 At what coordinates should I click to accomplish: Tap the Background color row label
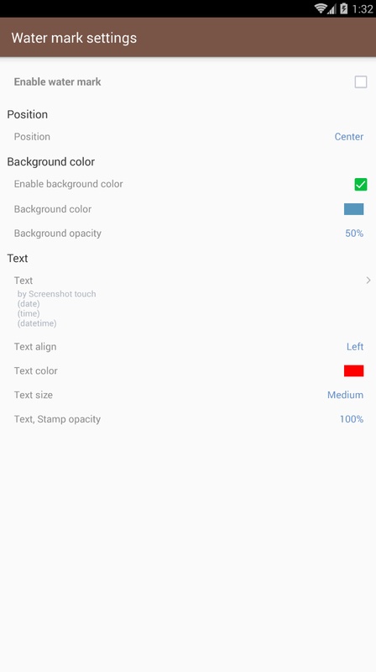click(53, 209)
